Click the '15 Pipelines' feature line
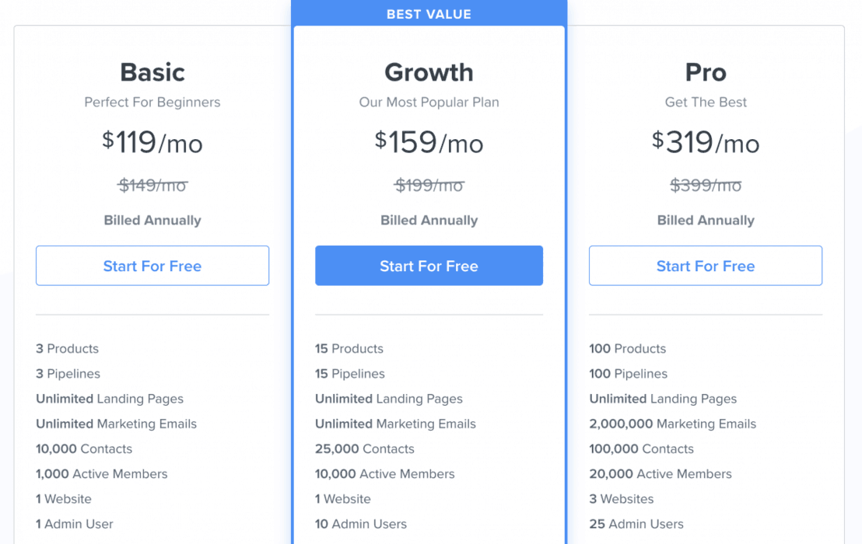Viewport: 862px width, 544px height. point(350,374)
